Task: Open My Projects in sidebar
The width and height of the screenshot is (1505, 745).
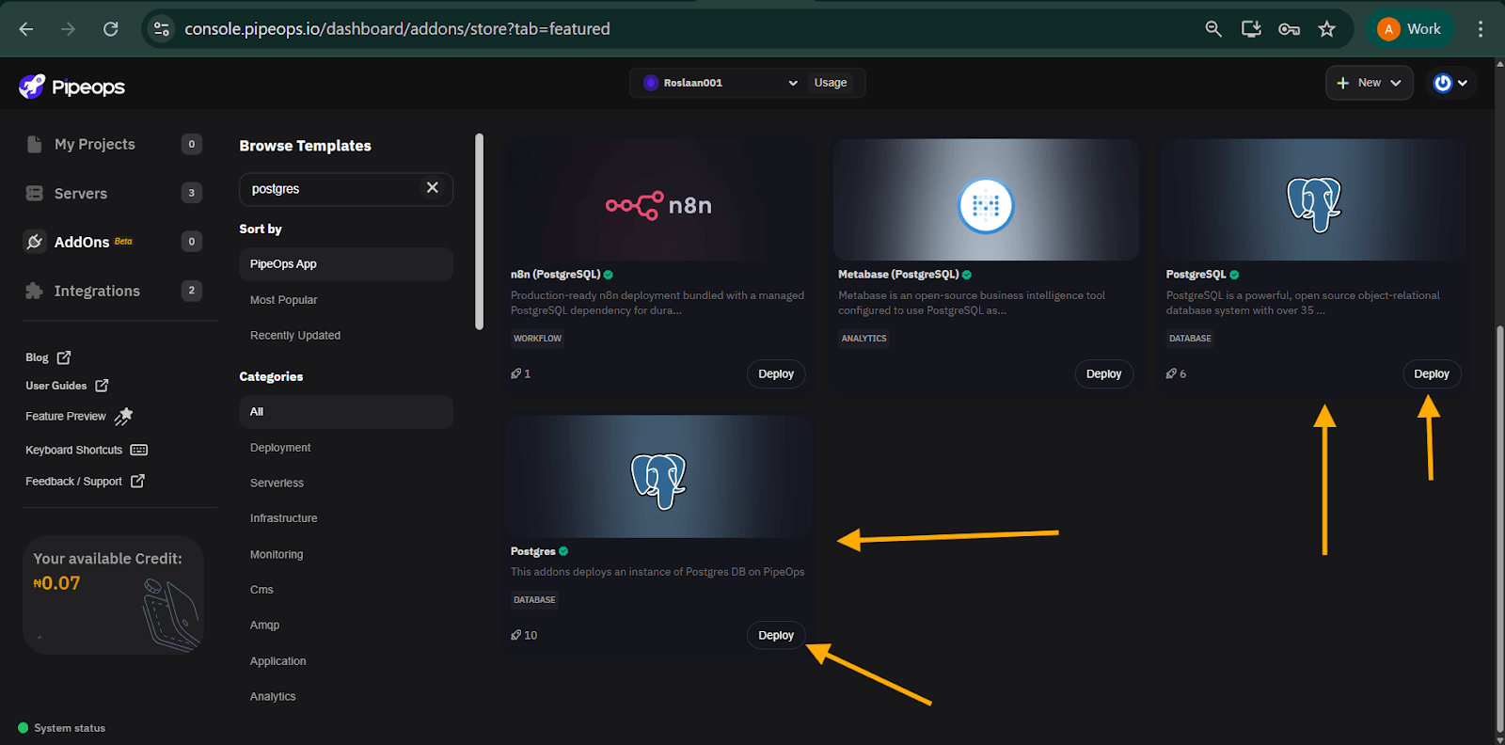Action: tap(114, 144)
